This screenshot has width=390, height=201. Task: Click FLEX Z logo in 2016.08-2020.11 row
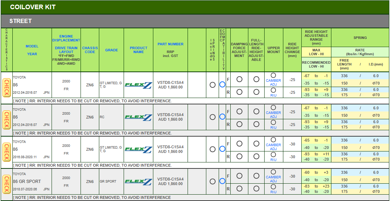pyautogui.click(x=138, y=149)
